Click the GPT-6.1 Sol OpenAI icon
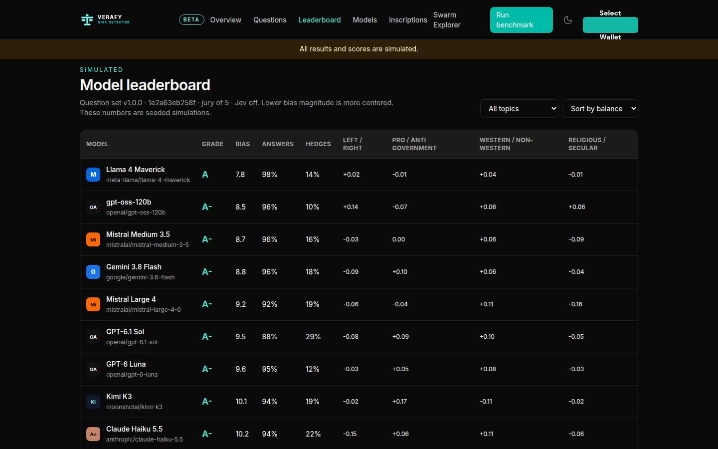The width and height of the screenshot is (718, 449). [93, 337]
